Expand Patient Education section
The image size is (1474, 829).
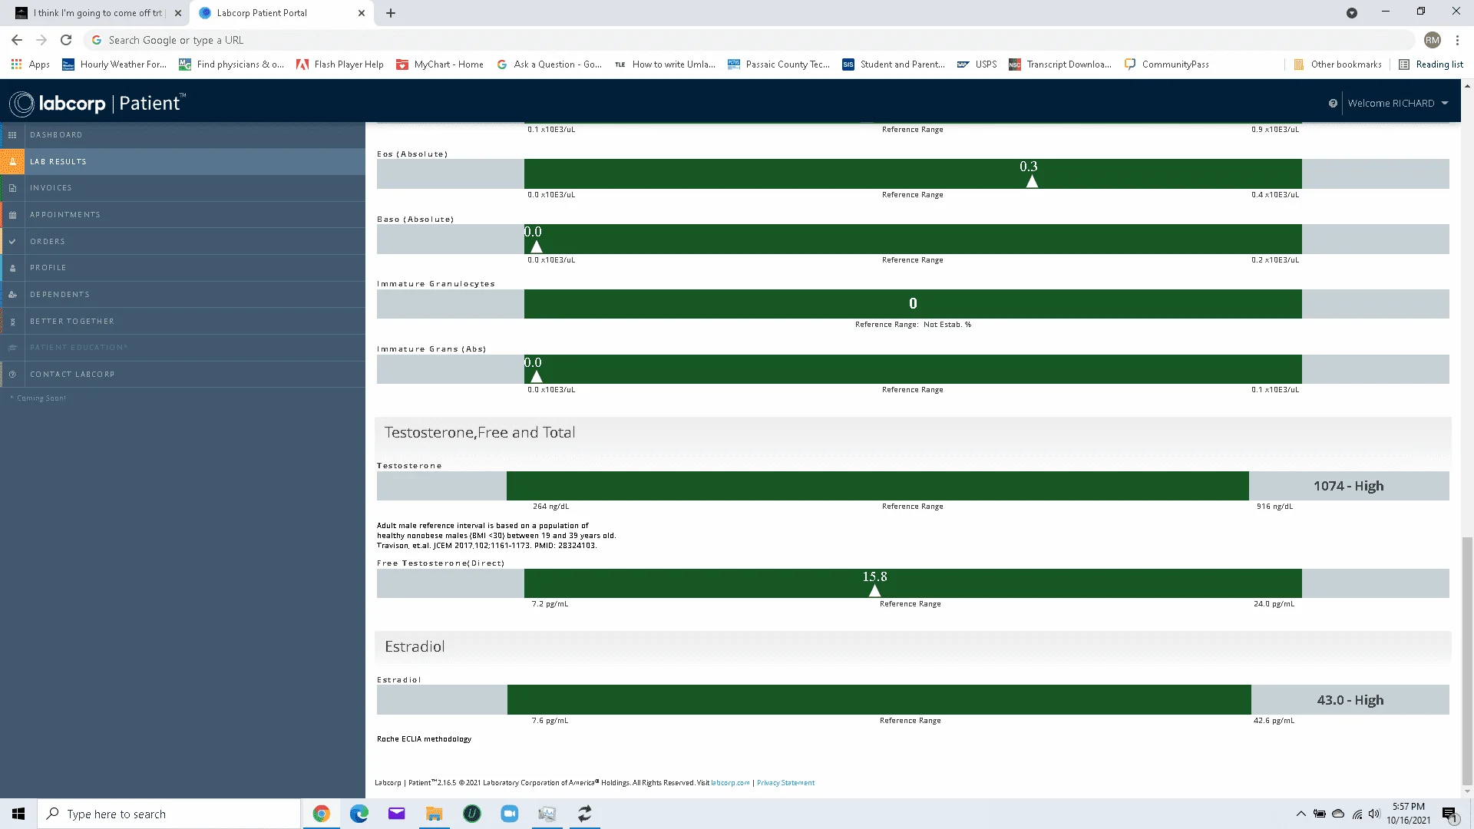(x=78, y=347)
